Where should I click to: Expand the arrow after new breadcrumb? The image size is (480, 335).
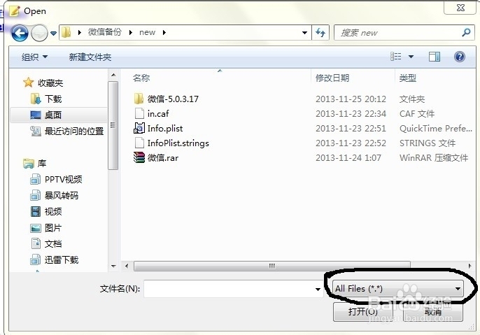[x=164, y=32]
